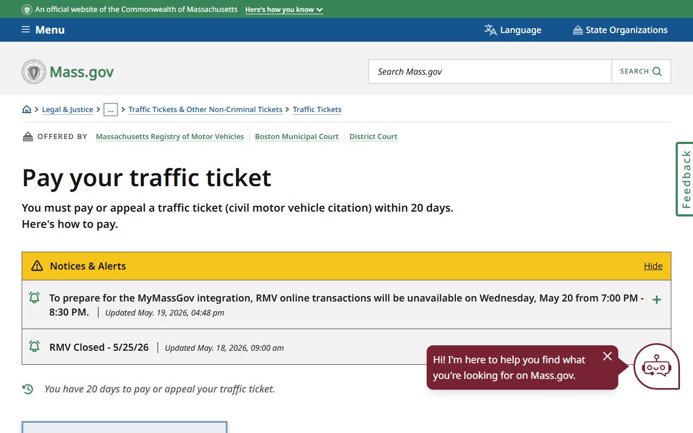
Task: Close the chatbot greeting bubble
Action: pyautogui.click(x=607, y=356)
